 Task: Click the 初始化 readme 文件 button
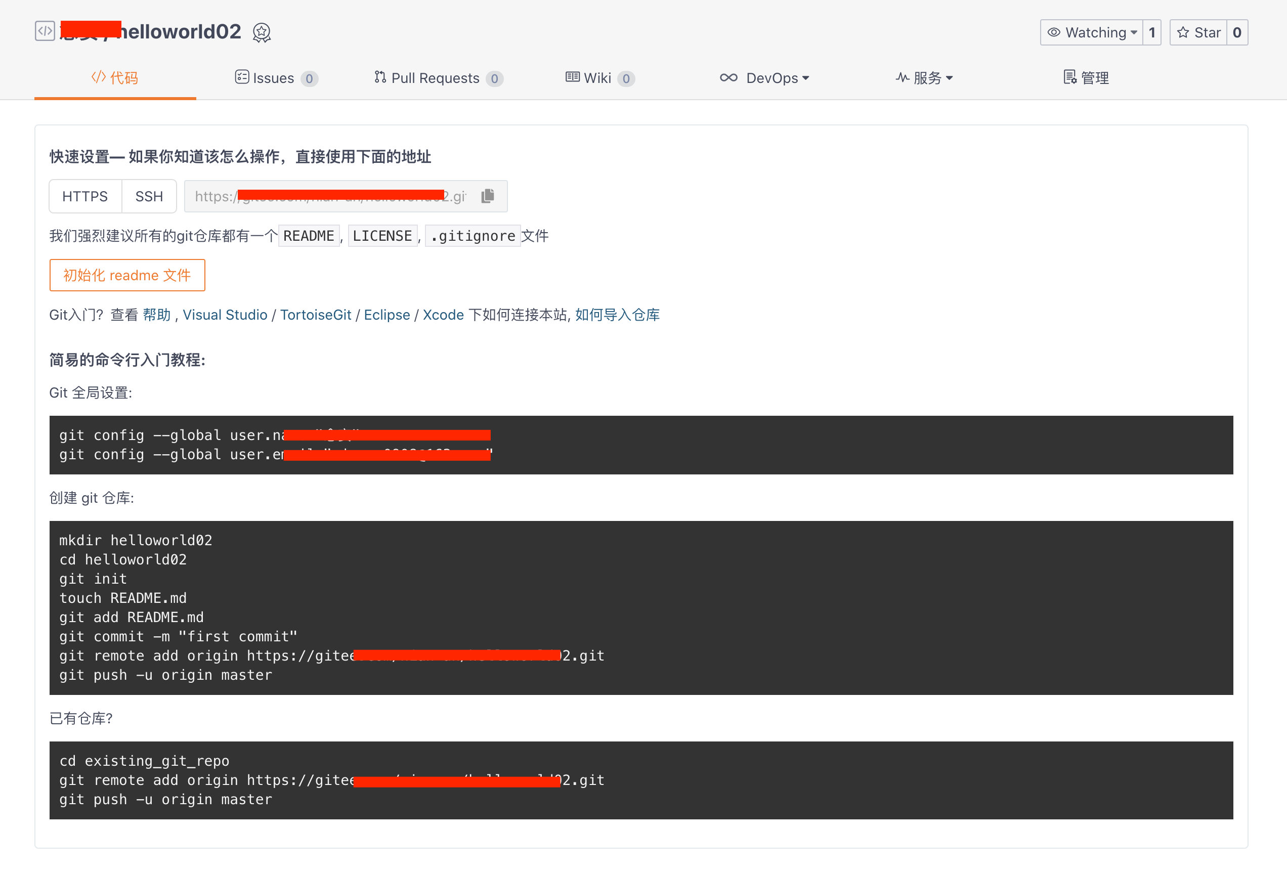click(127, 275)
